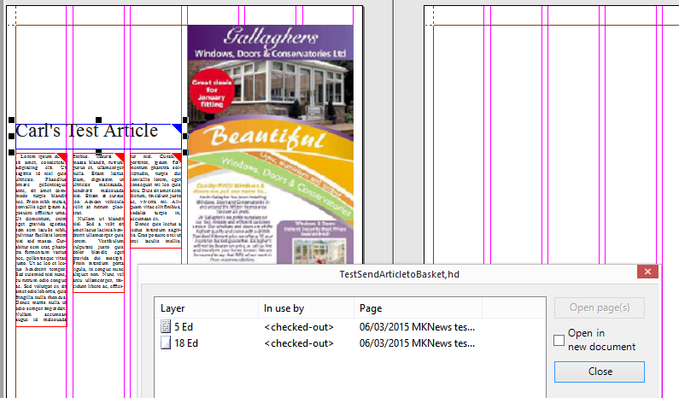Screen dimensions: 679x398
Task: Click the Close button in the dialog
Action: [x=600, y=372]
